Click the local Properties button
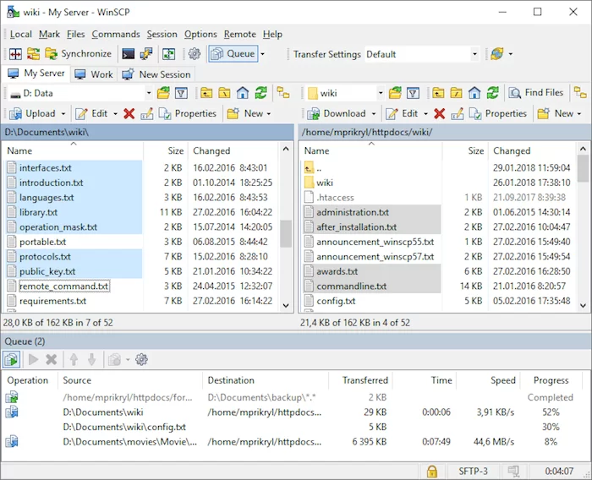Screen dimensions: 592x480 point(187,113)
